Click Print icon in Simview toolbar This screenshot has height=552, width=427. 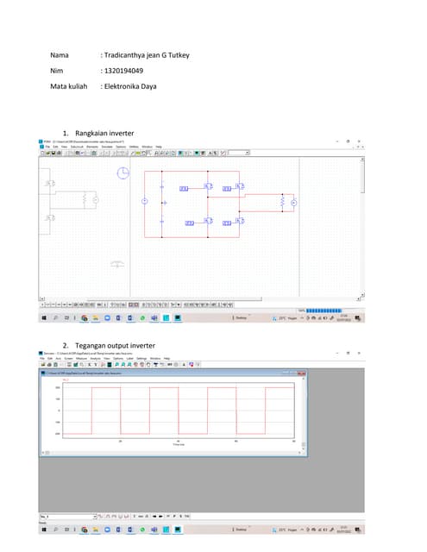pyautogui.click(x=49, y=365)
